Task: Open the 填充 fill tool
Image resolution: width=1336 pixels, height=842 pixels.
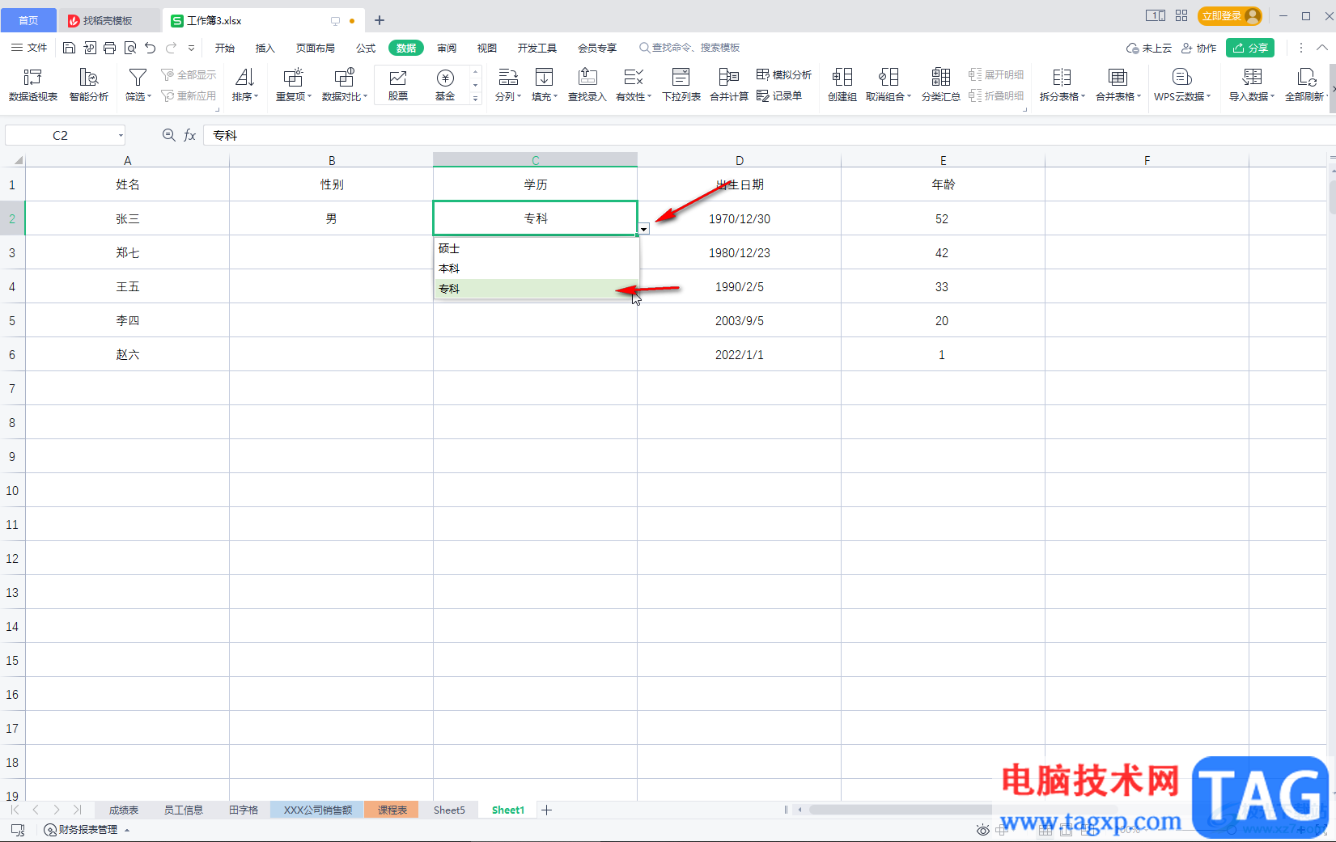Action: click(545, 85)
